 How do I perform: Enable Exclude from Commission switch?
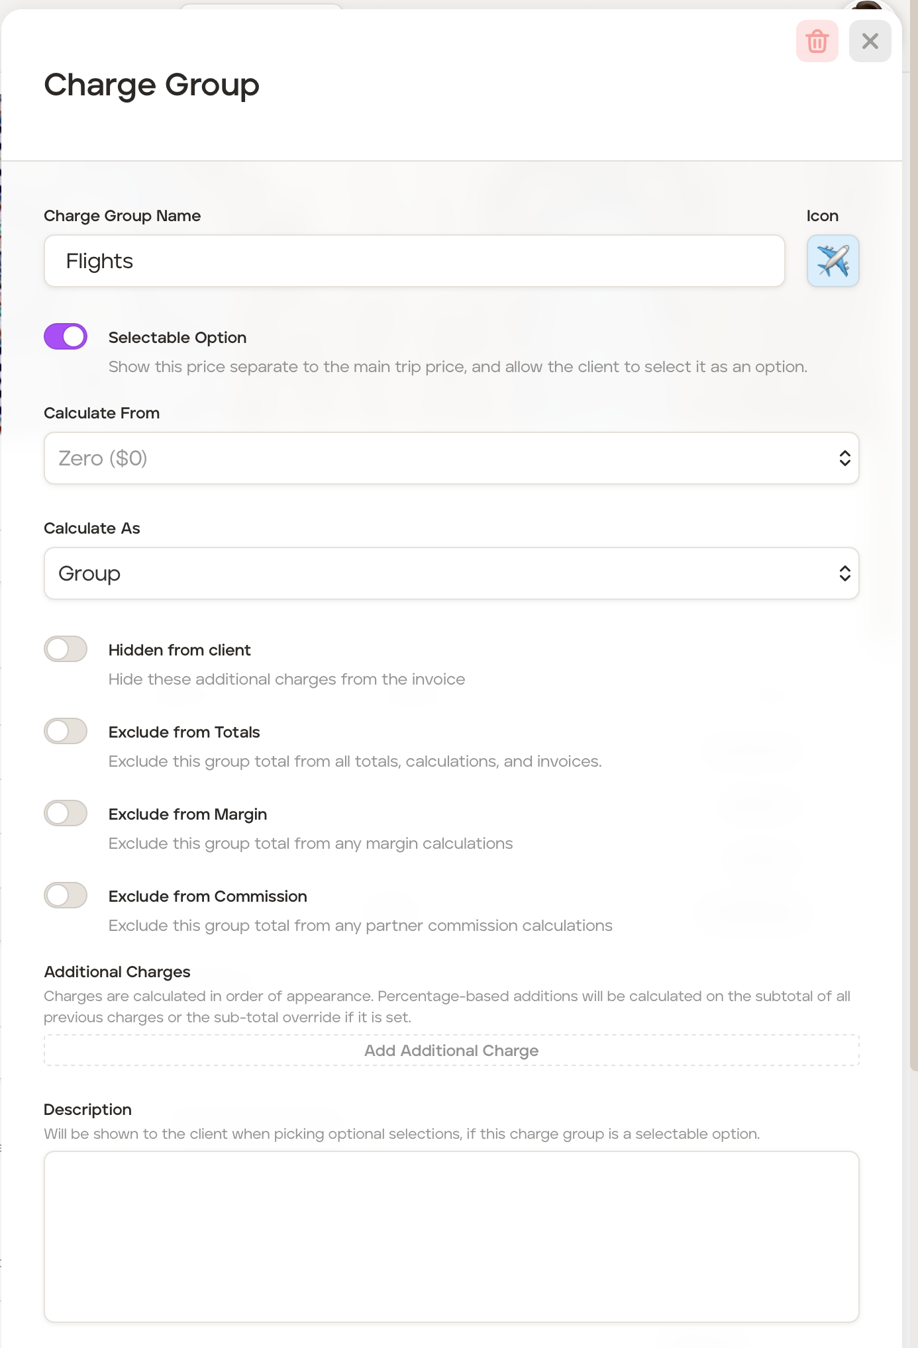click(66, 895)
